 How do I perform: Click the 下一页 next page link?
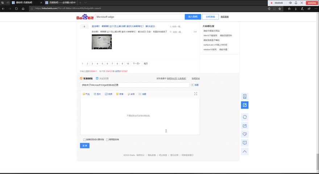tap(136, 63)
